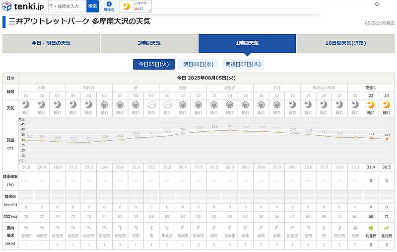Click the page title 三井アウトレットパーク 多摩南大沢の天気
The image size is (397, 252).
(79, 21)
